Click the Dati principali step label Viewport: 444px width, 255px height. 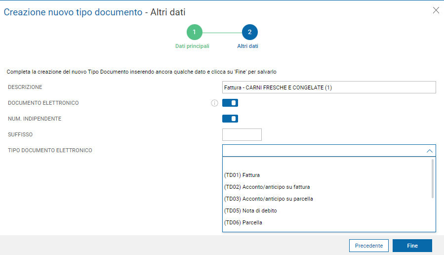pos(192,46)
